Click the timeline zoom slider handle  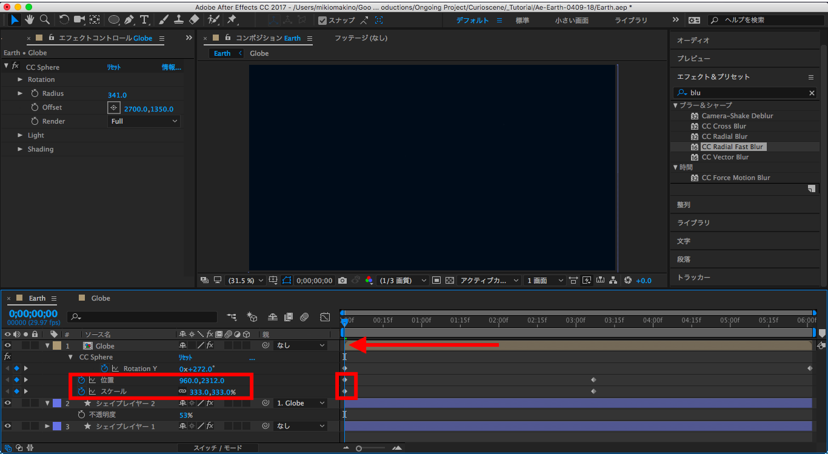pos(359,449)
